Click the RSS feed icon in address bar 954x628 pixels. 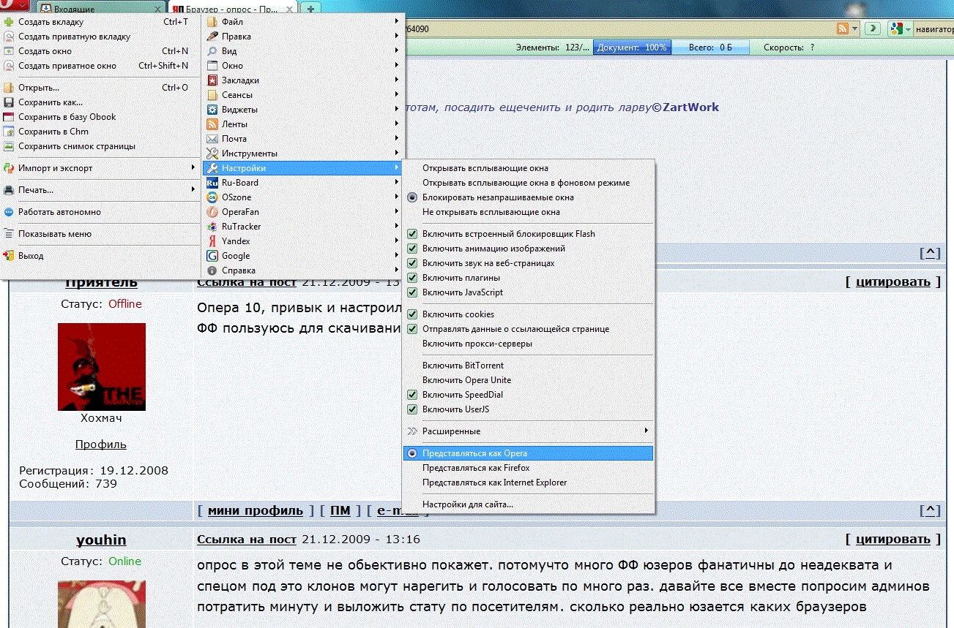[x=843, y=29]
